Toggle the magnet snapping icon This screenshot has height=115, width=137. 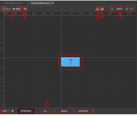click(102, 9)
